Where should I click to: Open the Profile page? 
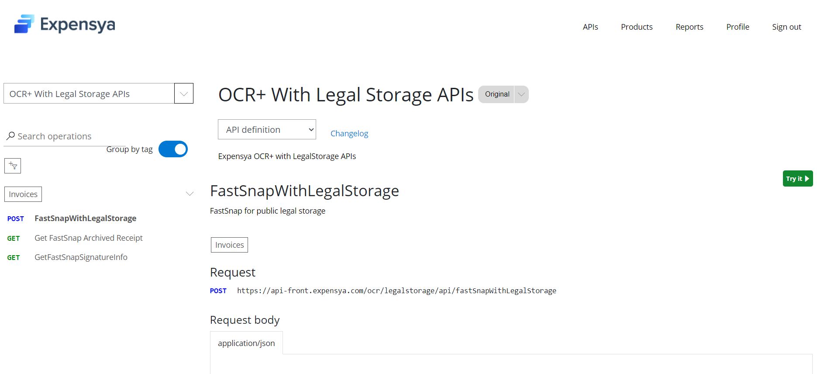click(738, 27)
